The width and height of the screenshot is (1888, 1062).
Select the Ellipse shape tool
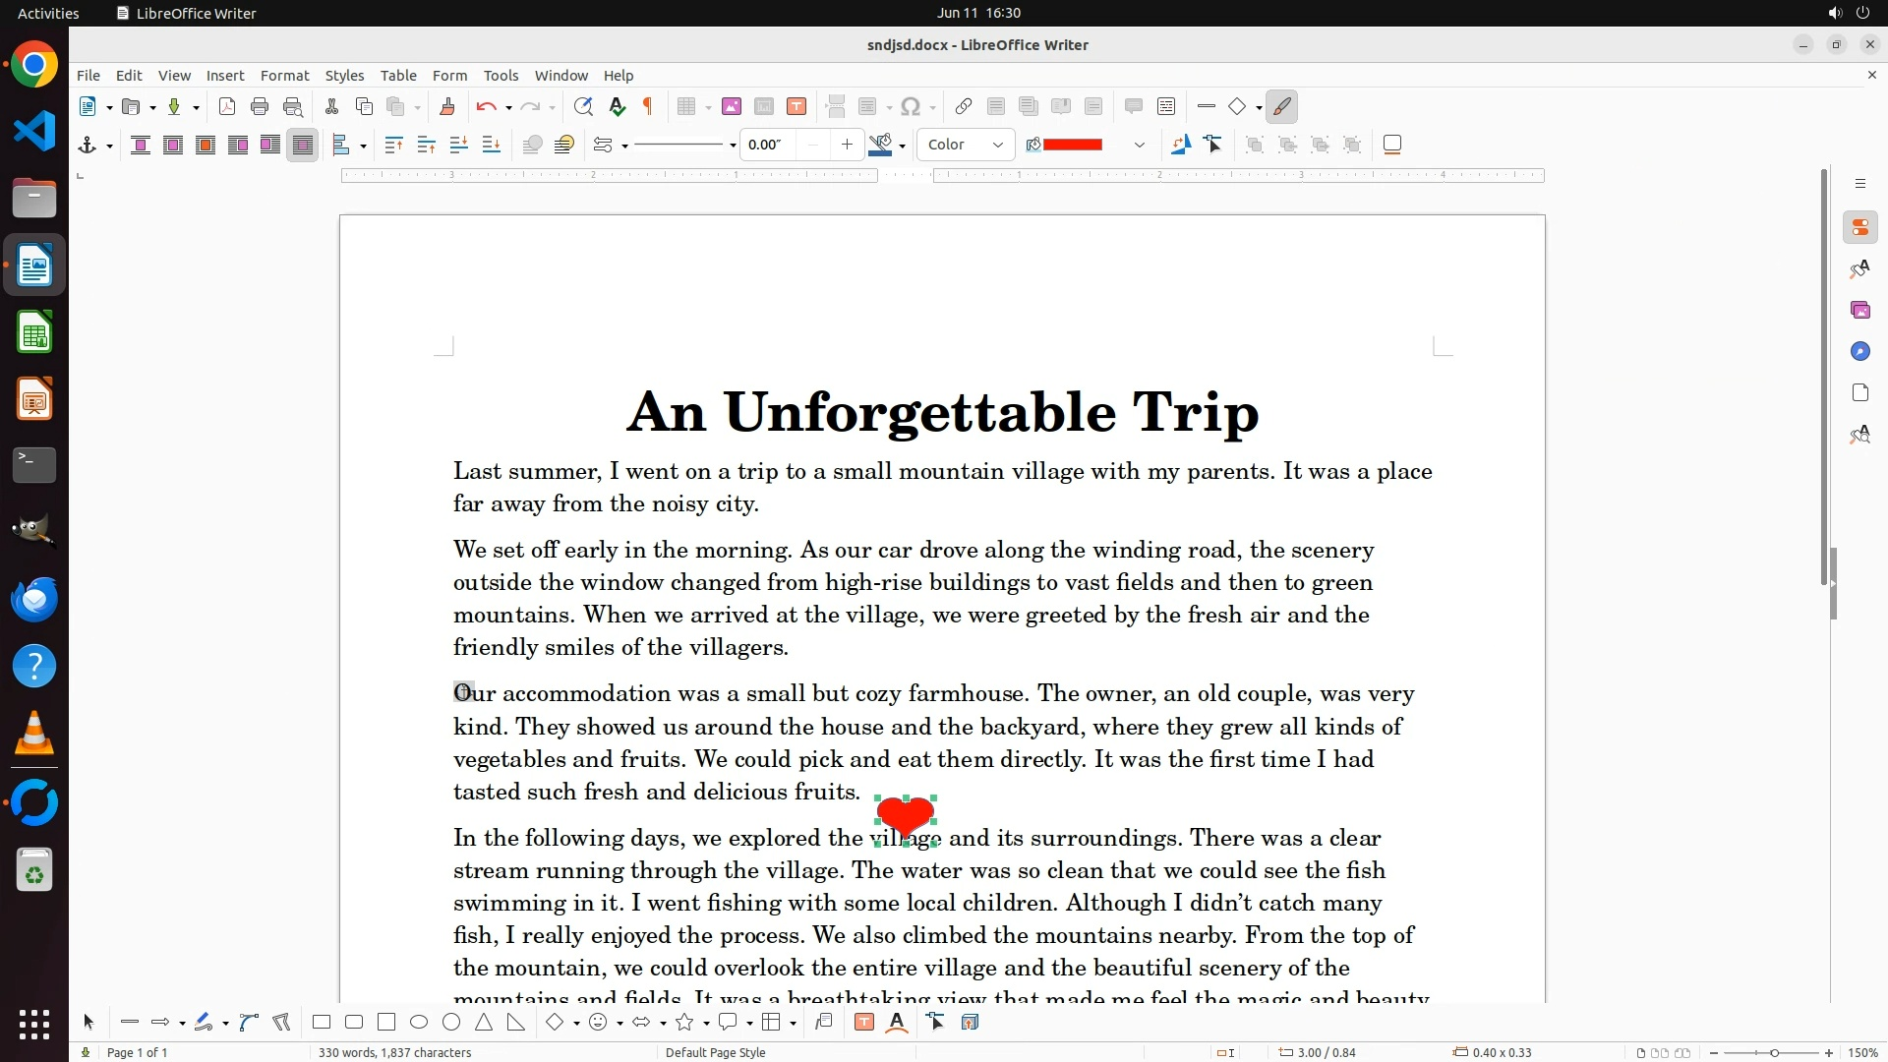(x=419, y=1023)
